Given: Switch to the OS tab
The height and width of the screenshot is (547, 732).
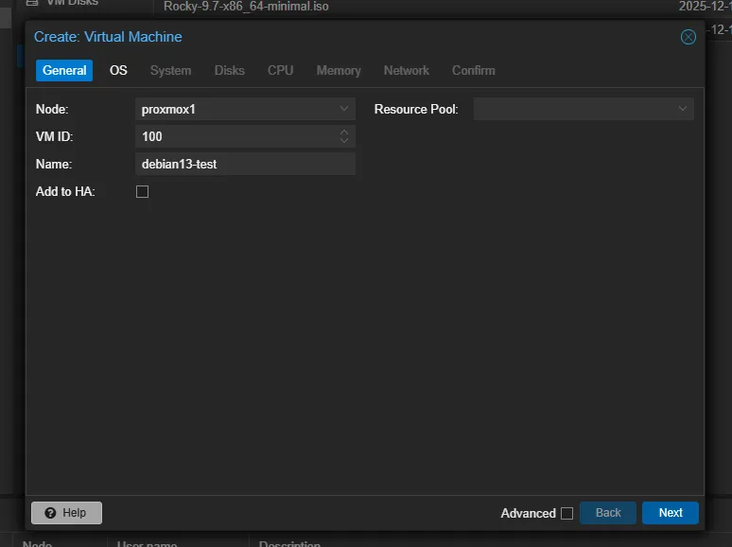Looking at the screenshot, I should tap(118, 70).
